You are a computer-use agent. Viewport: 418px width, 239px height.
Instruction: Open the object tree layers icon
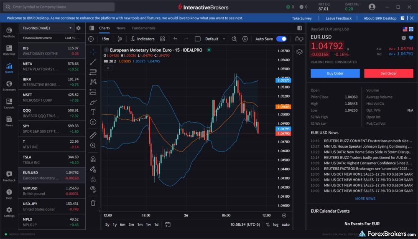click(299, 52)
